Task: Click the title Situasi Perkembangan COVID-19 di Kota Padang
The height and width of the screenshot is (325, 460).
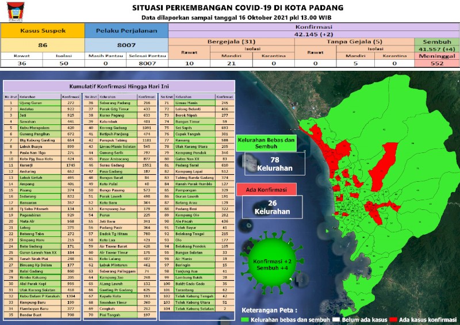Action: pos(237,7)
